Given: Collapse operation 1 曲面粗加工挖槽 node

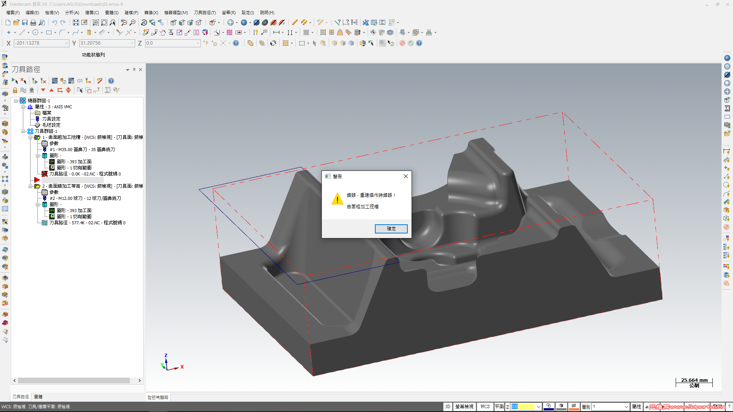Looking at the screenshot, I should [x=31, y=137].
